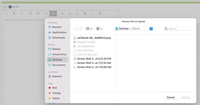The height and width of the screenshot is (105, 200).
Task: Select Applications in the sidebar
Action: tap(57, 32)
